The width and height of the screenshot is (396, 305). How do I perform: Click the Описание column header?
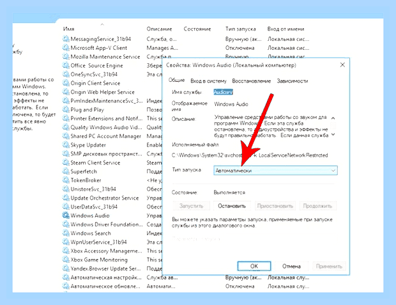tap(160, 29)
